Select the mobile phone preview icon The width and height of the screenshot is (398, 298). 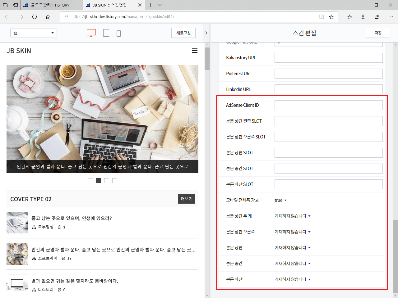coord(118,33)
